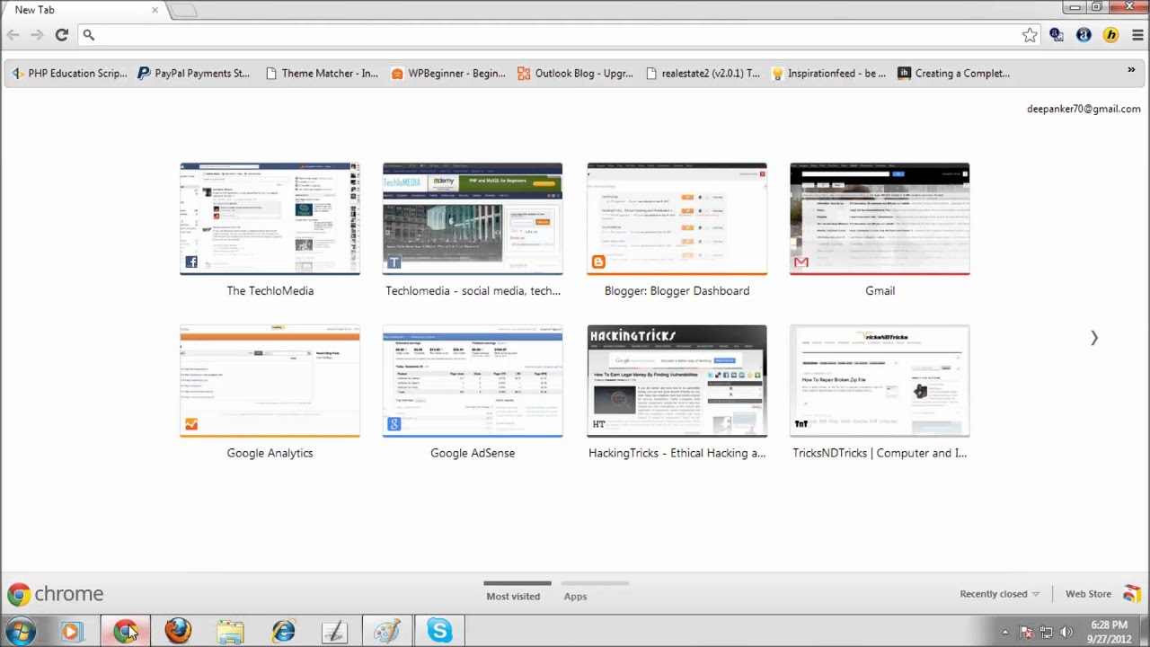Open the pen-and-paper app on the taskbar
The image size is (1150, 647).
point(334,631)
